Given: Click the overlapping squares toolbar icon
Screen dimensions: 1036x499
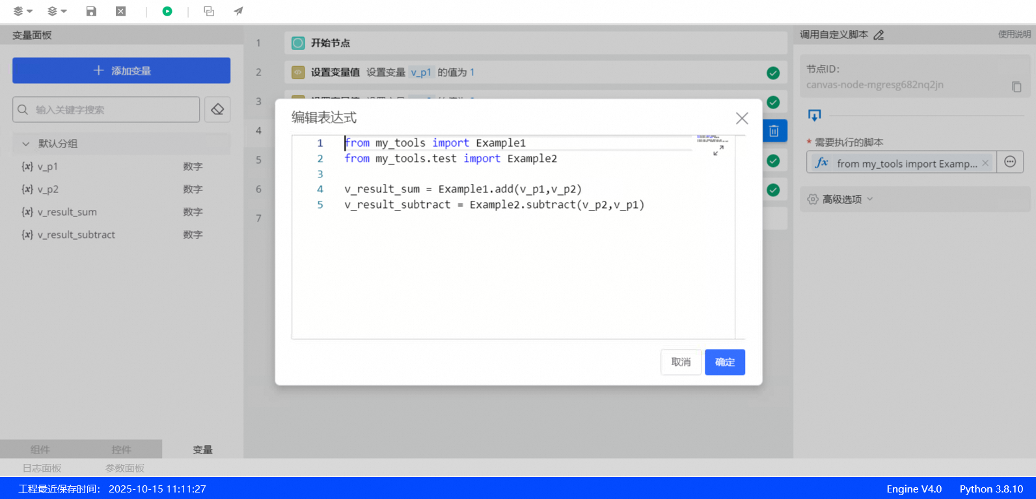Looking at the screenshot, I should (x=209, y=11).
